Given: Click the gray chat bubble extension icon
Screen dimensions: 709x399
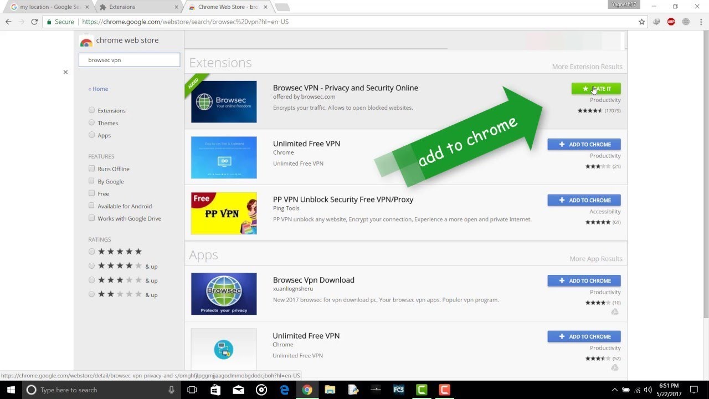Looking at the screenshot, I should tap(657, 22).
